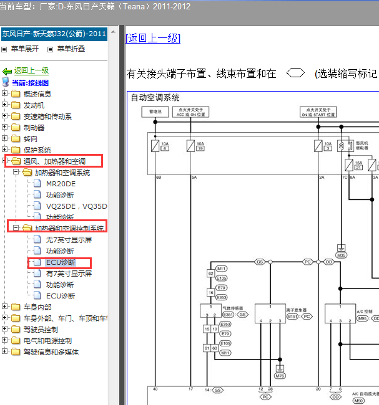Viewport: 379px width, 405px height.
Task: Click the 车身外部 folder icon
Action: tap(16, 318)
